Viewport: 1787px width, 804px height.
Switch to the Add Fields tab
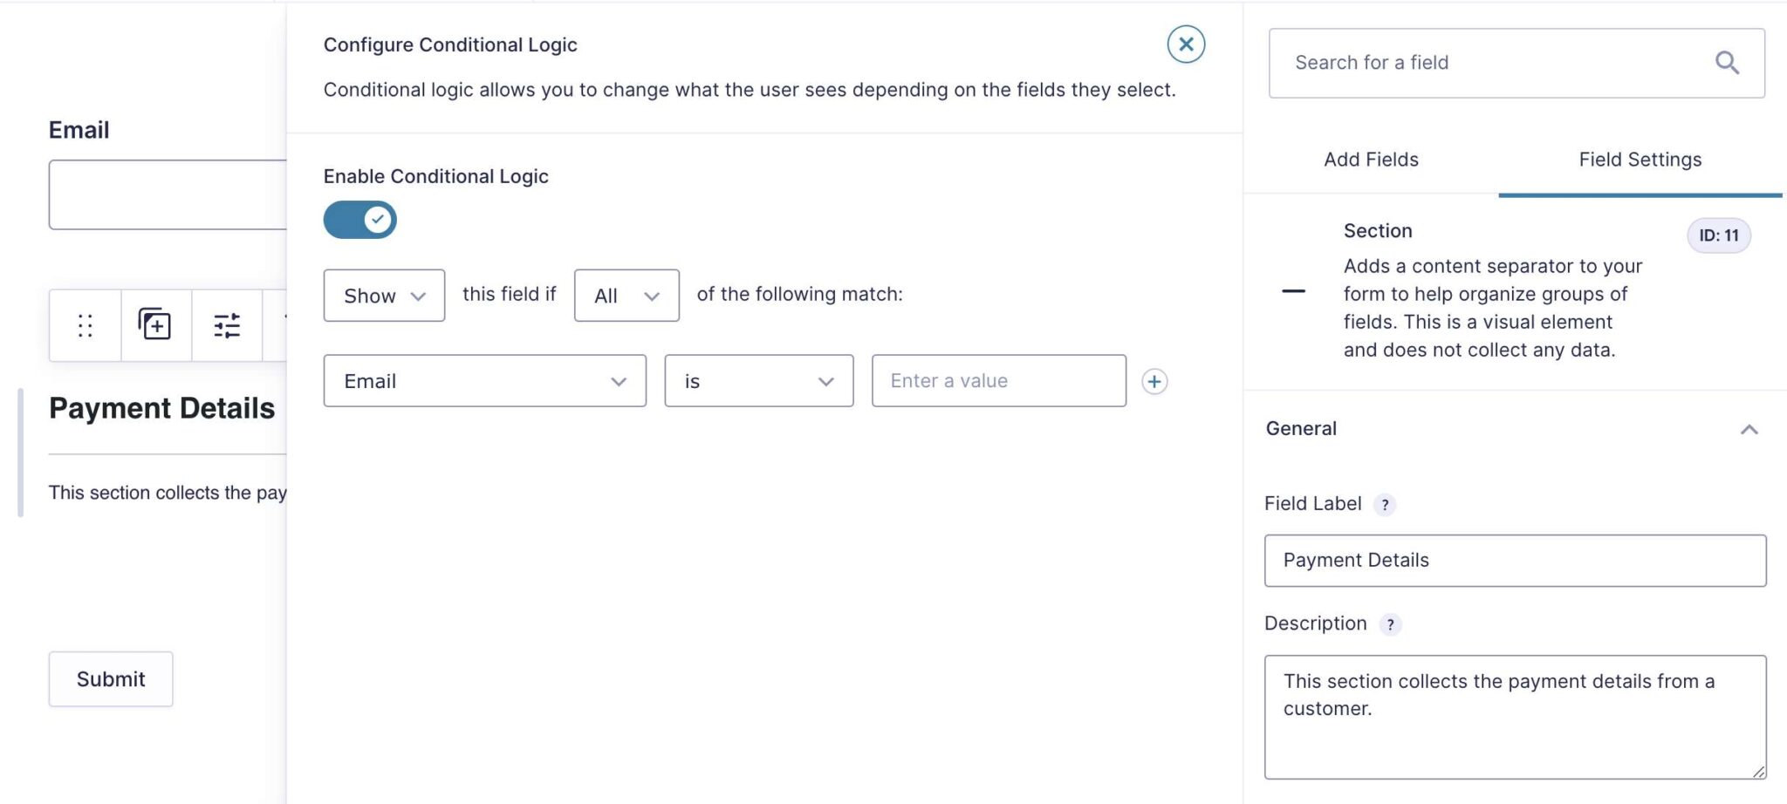[1370, 160]
